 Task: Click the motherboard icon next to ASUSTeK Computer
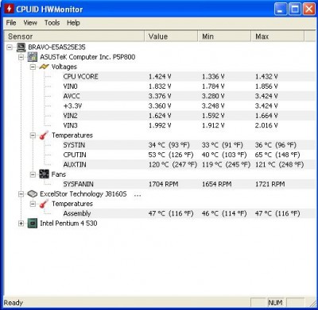[x=33, y=57]
